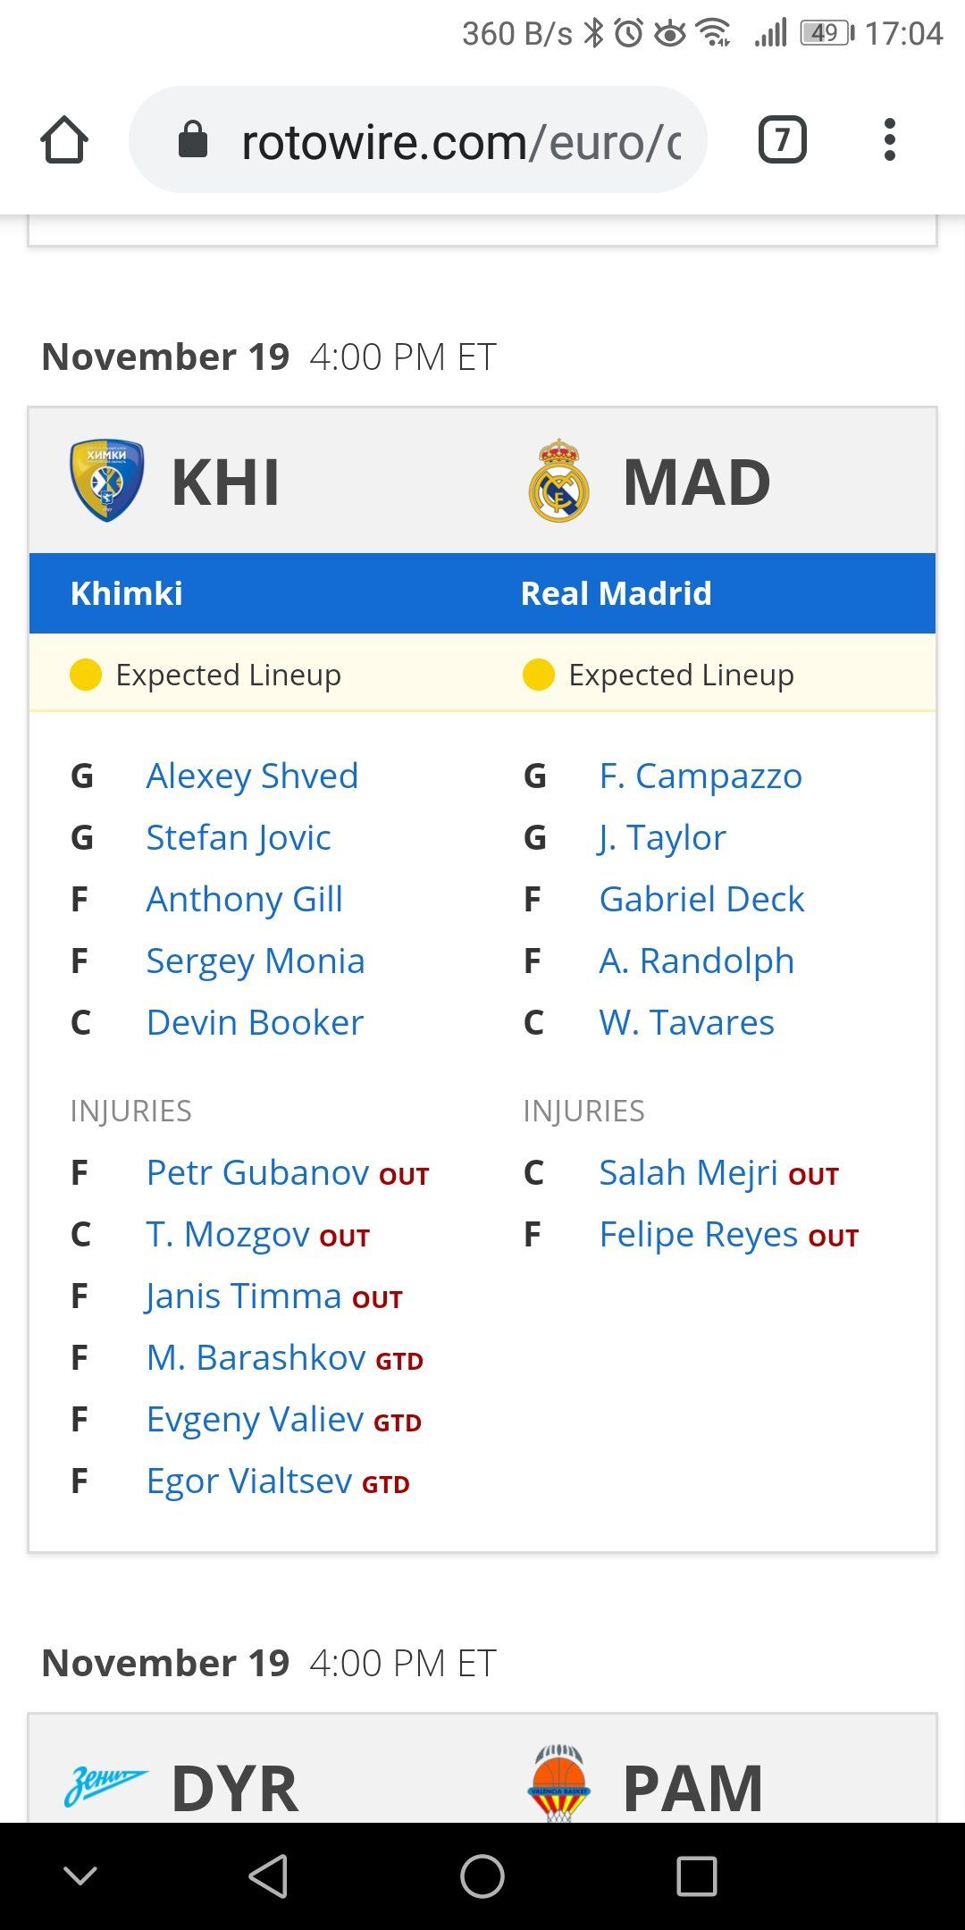Collapse keyboard with the down chevron in nav bar

tap(80, 1875)
